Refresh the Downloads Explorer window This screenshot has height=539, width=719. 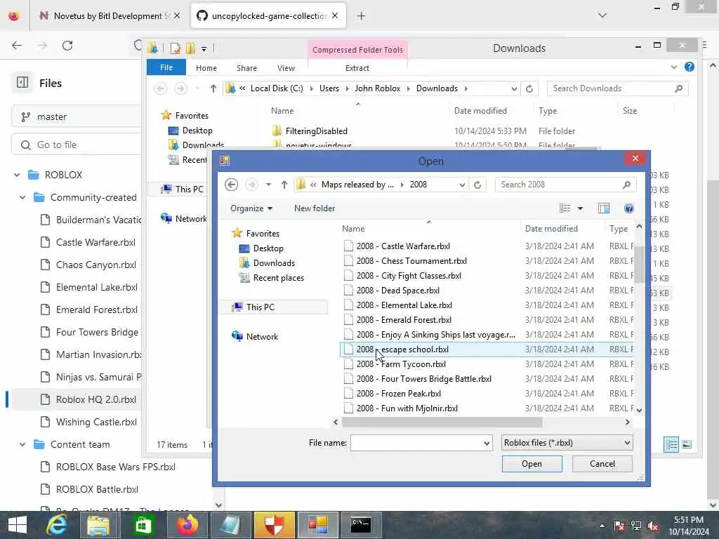[529, 88]
